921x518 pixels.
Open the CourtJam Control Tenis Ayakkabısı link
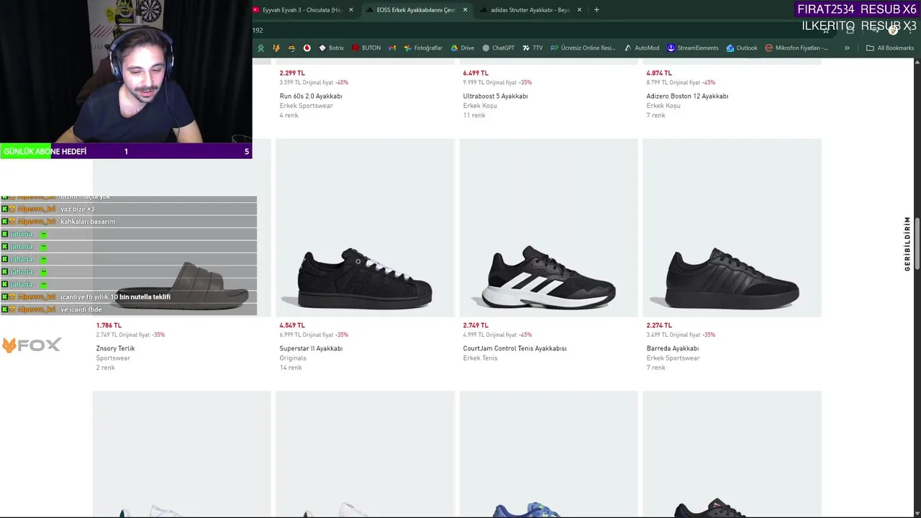pyautogui.click(x=514, y=348)
